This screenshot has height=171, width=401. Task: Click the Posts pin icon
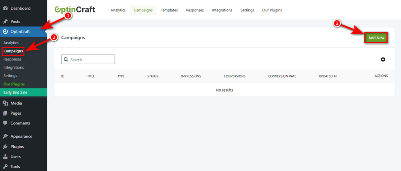5,22
